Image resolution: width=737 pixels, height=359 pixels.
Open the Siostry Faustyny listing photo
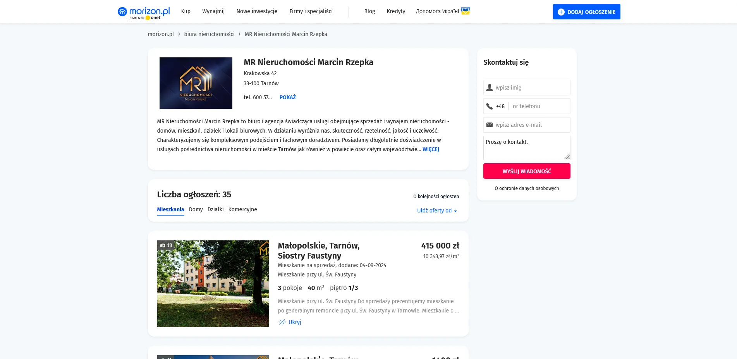tap(213, 284)
